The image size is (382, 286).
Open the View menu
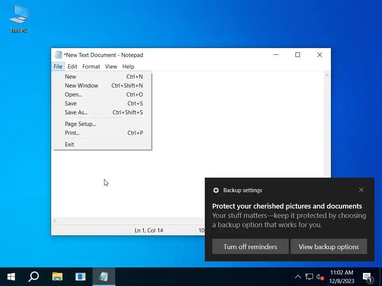pyautogui.click(x=111, y=66)
